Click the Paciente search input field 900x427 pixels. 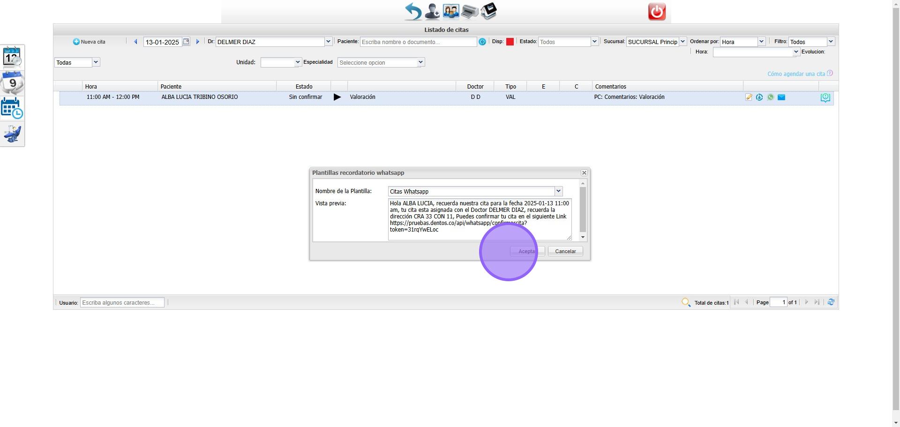(x=418, y=42)
